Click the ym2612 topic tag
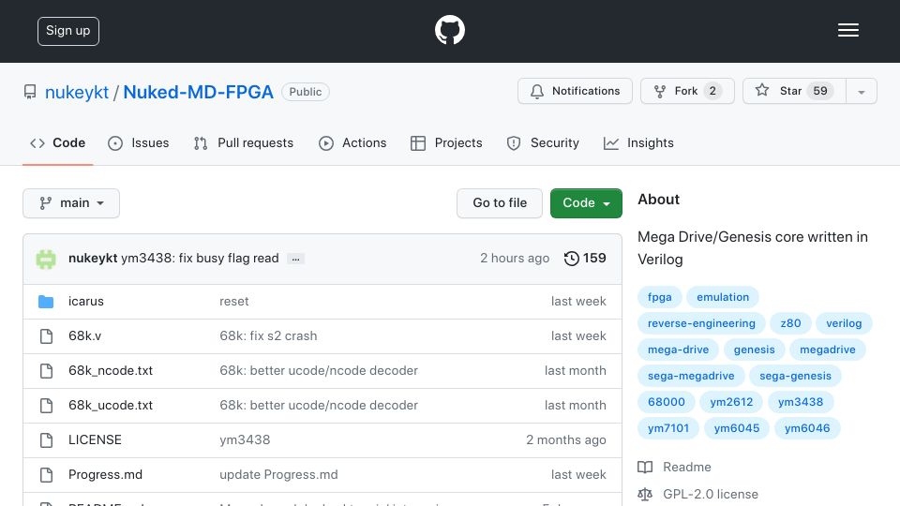900x506 pixels. [731, 402]
